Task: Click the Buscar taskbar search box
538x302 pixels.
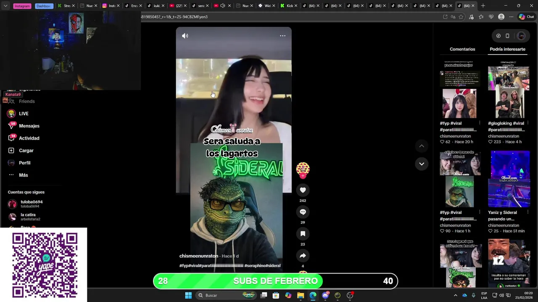Action: click(x=227, y=295)
